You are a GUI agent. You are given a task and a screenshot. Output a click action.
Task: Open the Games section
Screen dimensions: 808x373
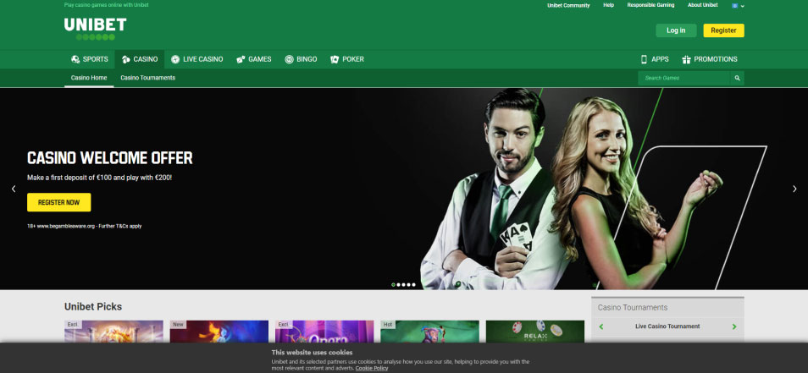pos(253,59)
